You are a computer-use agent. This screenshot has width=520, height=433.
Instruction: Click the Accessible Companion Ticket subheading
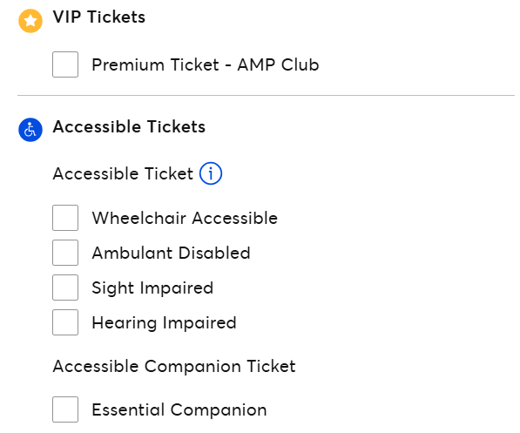point(174,367)
